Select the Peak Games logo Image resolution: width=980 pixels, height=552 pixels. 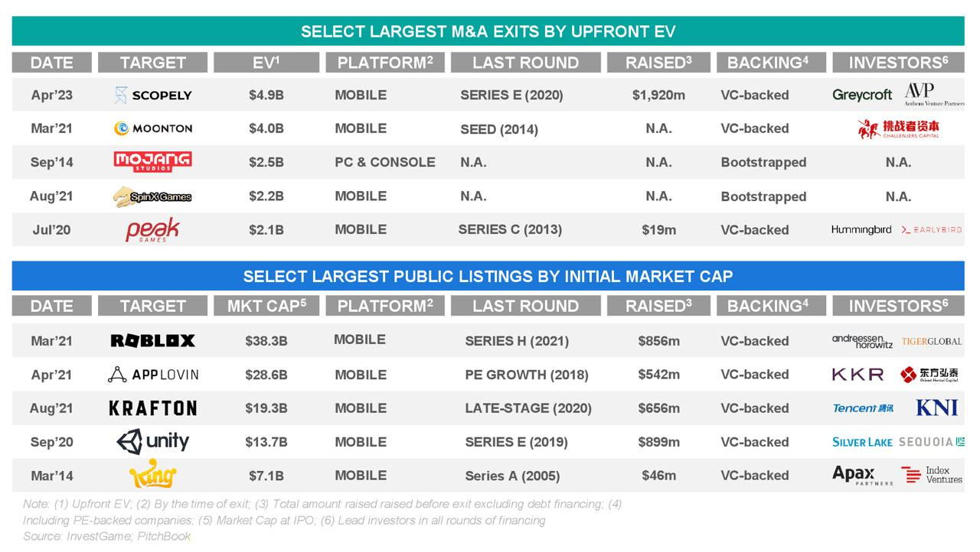pos(152,229)
